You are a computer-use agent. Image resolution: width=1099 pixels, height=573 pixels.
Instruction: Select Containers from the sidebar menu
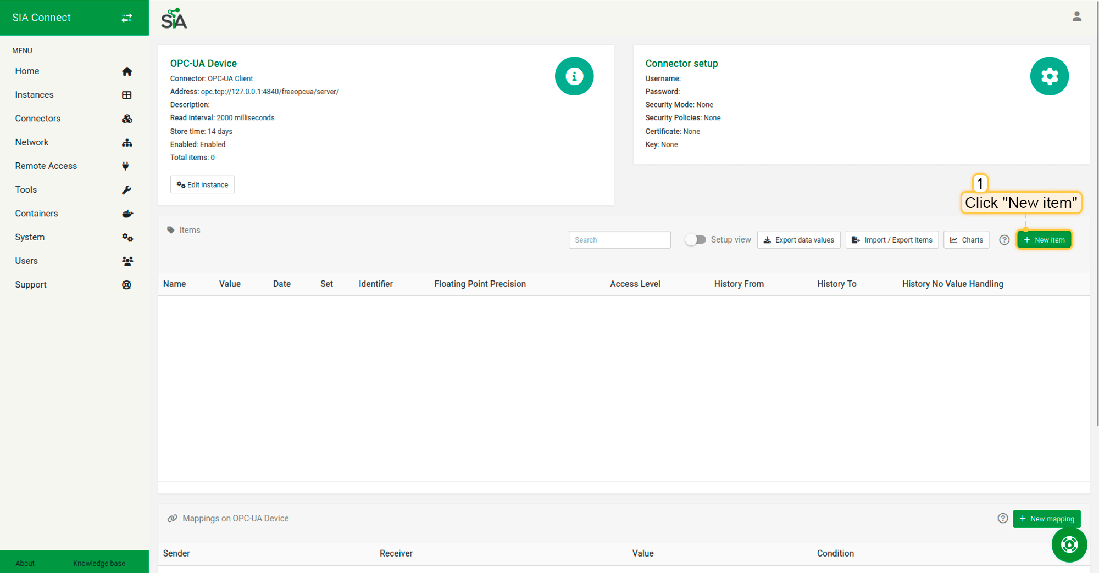(36, 214)
